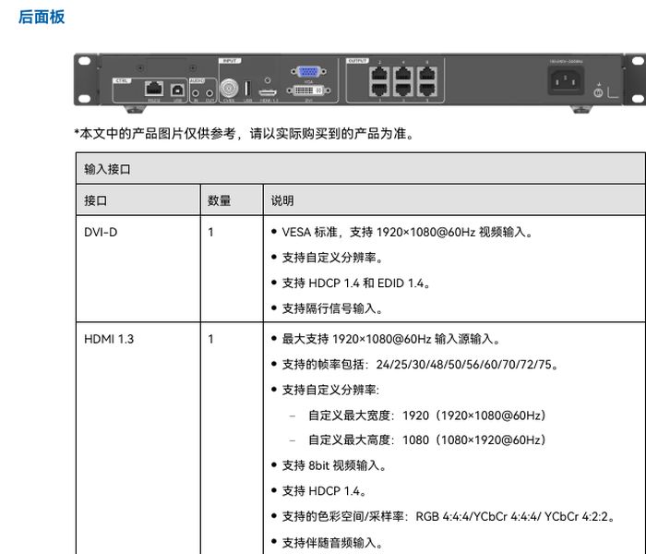Click the upper-right OUTPUT Ethernet port

click(x=426, y=75)
